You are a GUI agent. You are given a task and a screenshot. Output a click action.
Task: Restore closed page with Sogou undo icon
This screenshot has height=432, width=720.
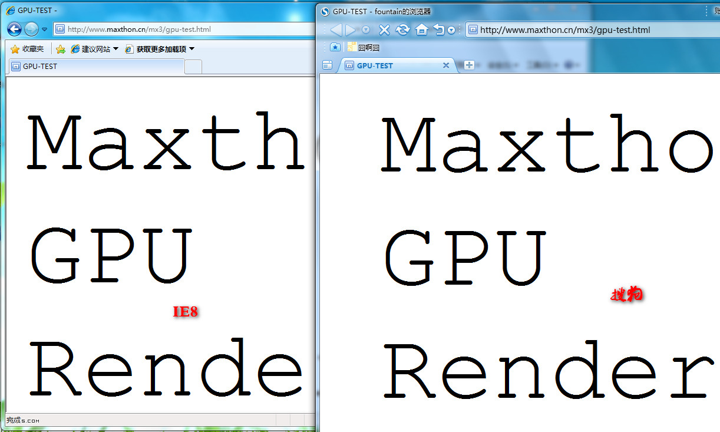click(x=439, y=29)
